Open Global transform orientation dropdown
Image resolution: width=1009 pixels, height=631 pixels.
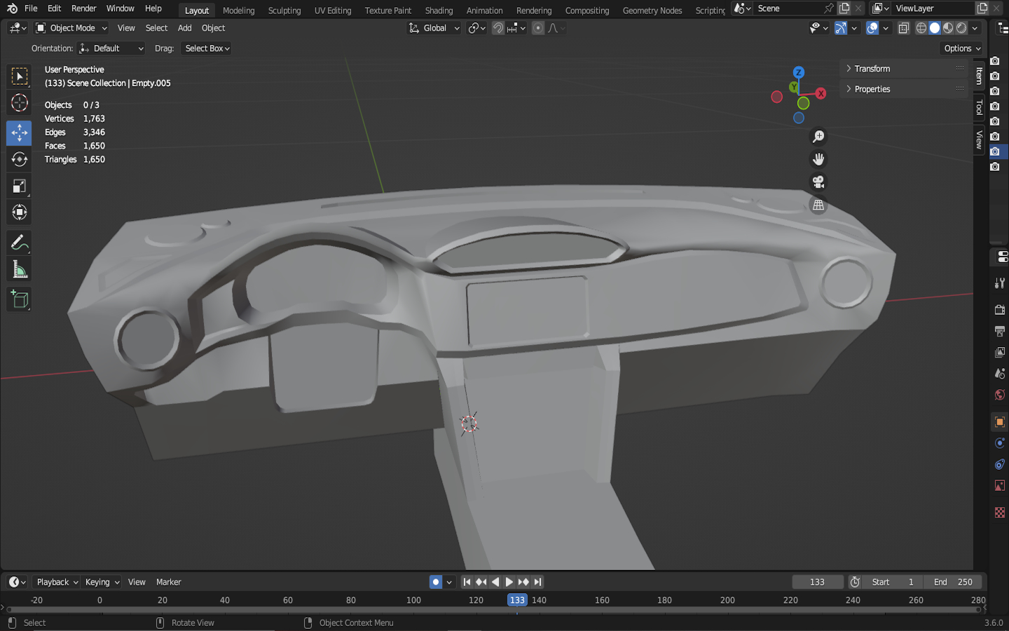[434, 28]
